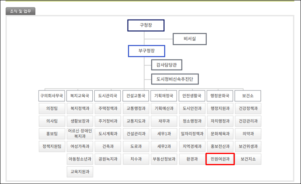Open the 여성가족과 department
The width and height of the screenshot is (301, 184).
[80, 146]
